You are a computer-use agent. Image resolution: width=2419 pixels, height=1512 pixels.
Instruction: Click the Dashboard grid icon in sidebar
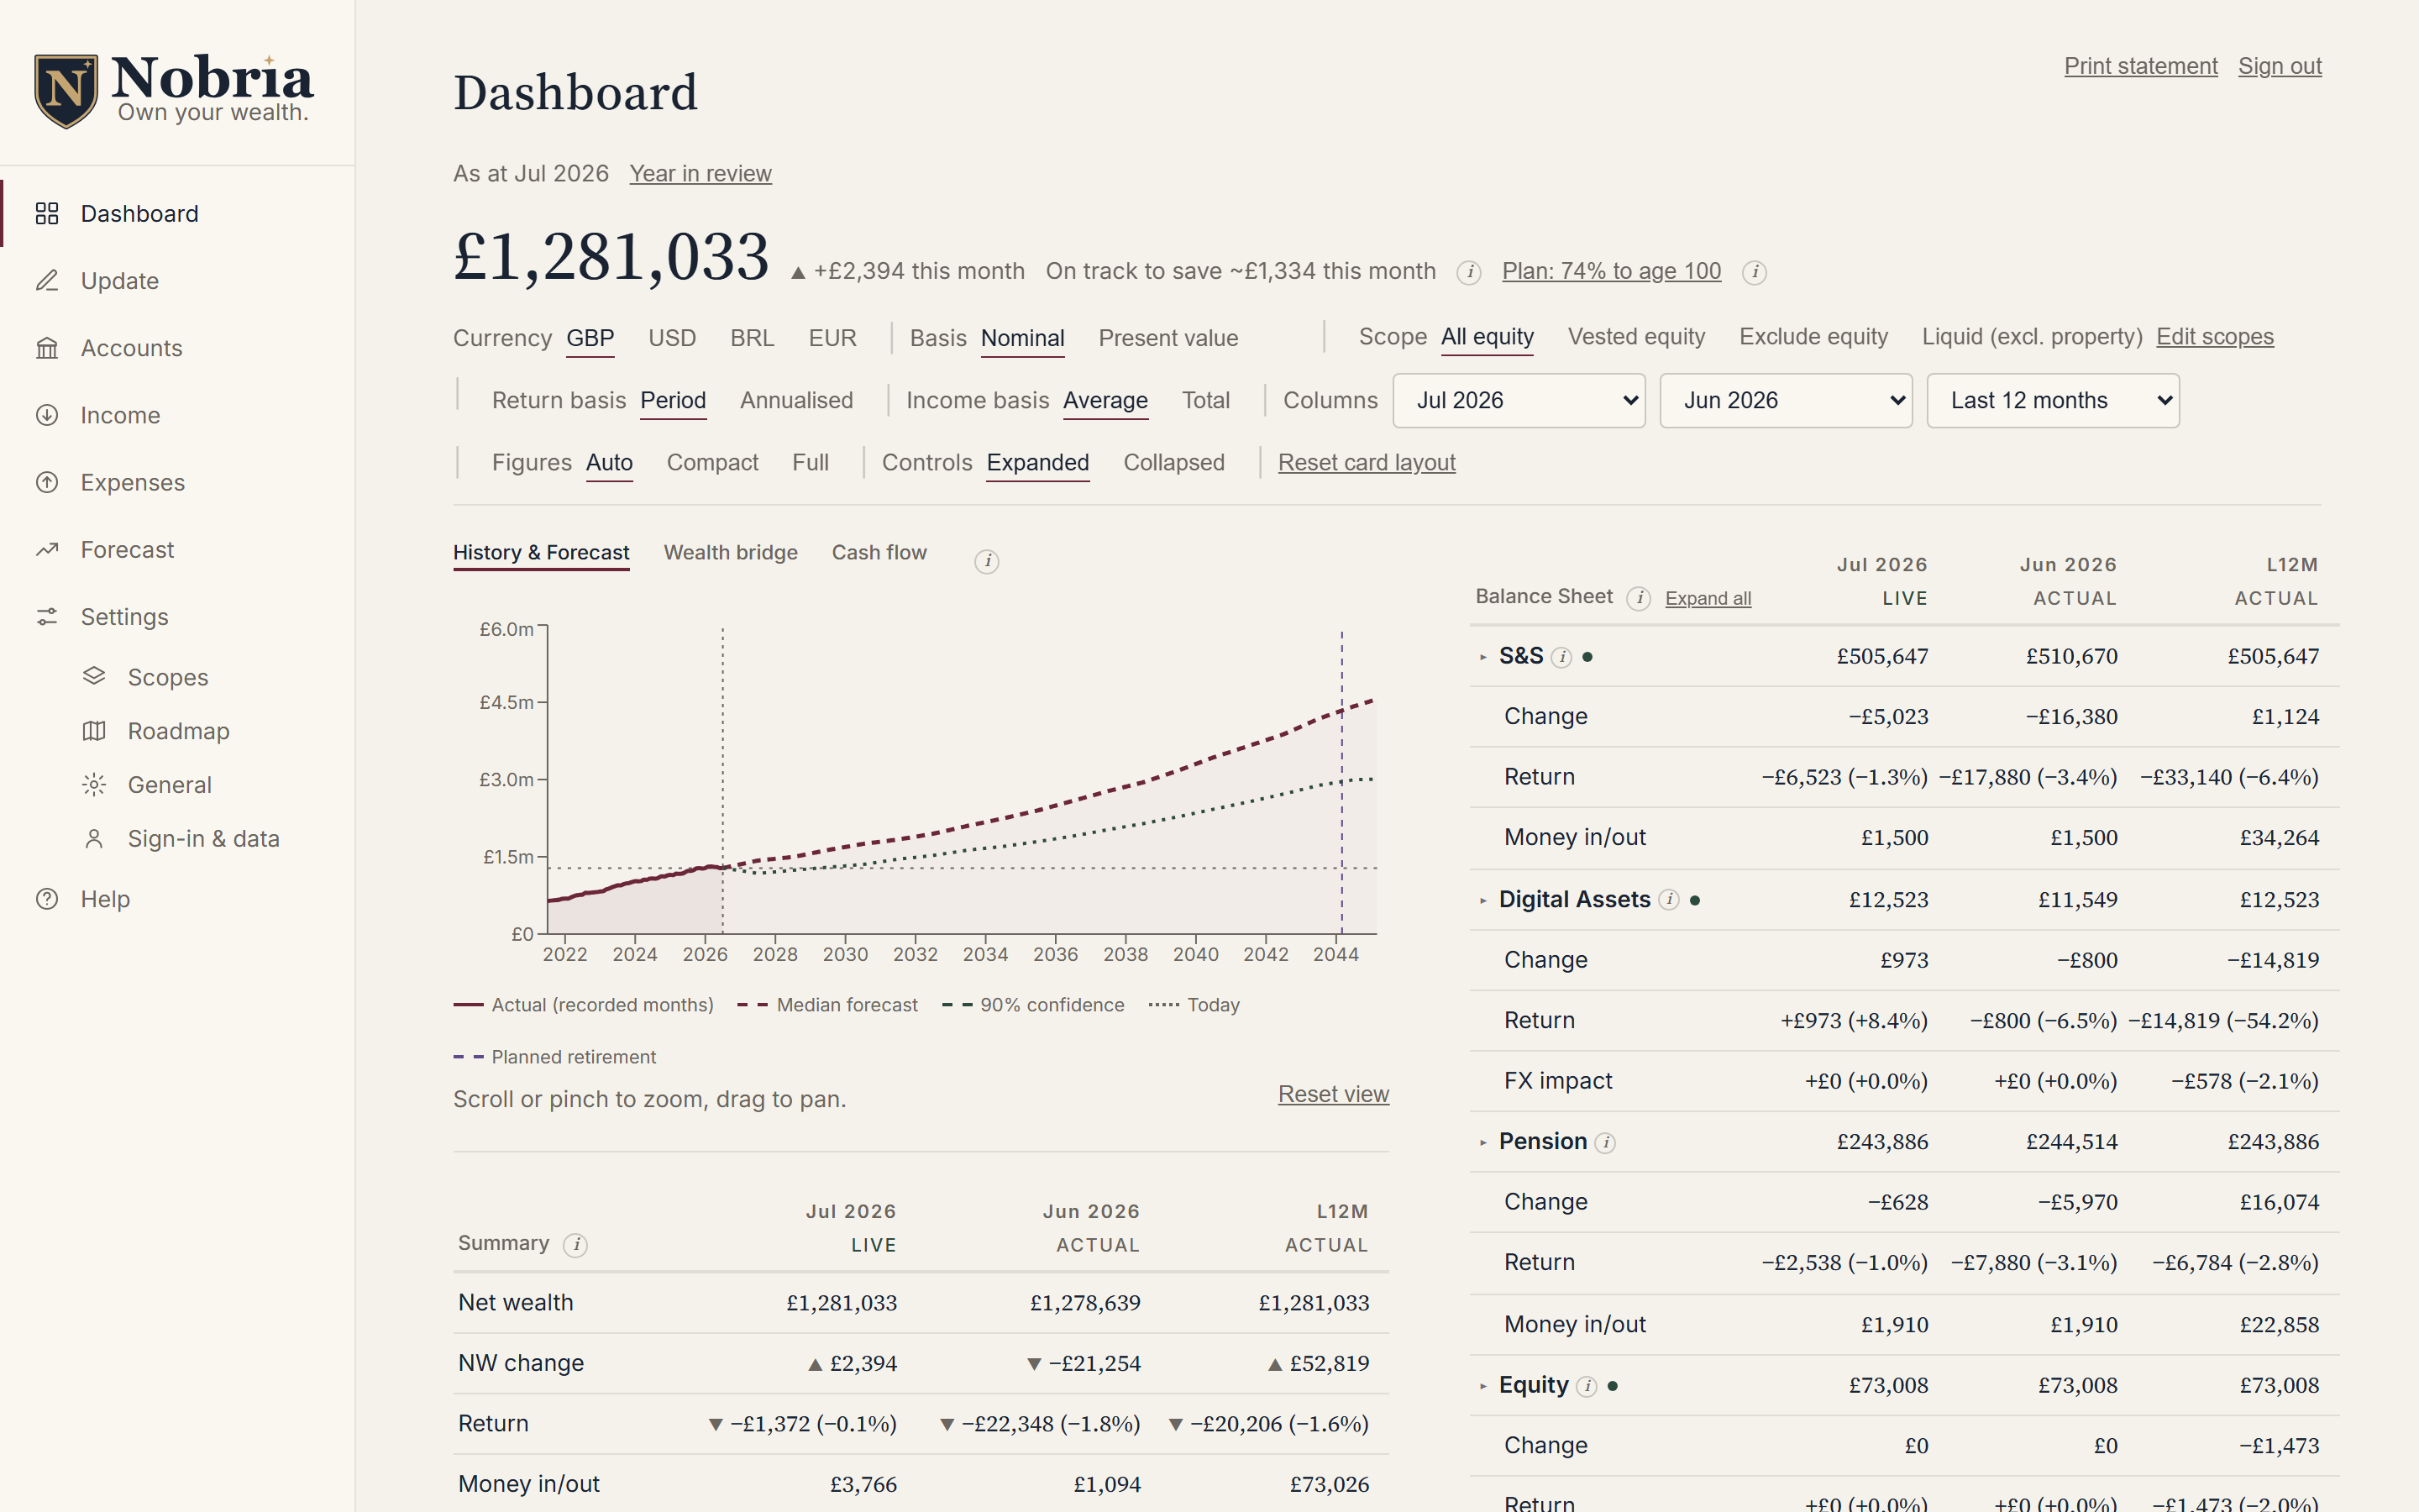point(47,213)
